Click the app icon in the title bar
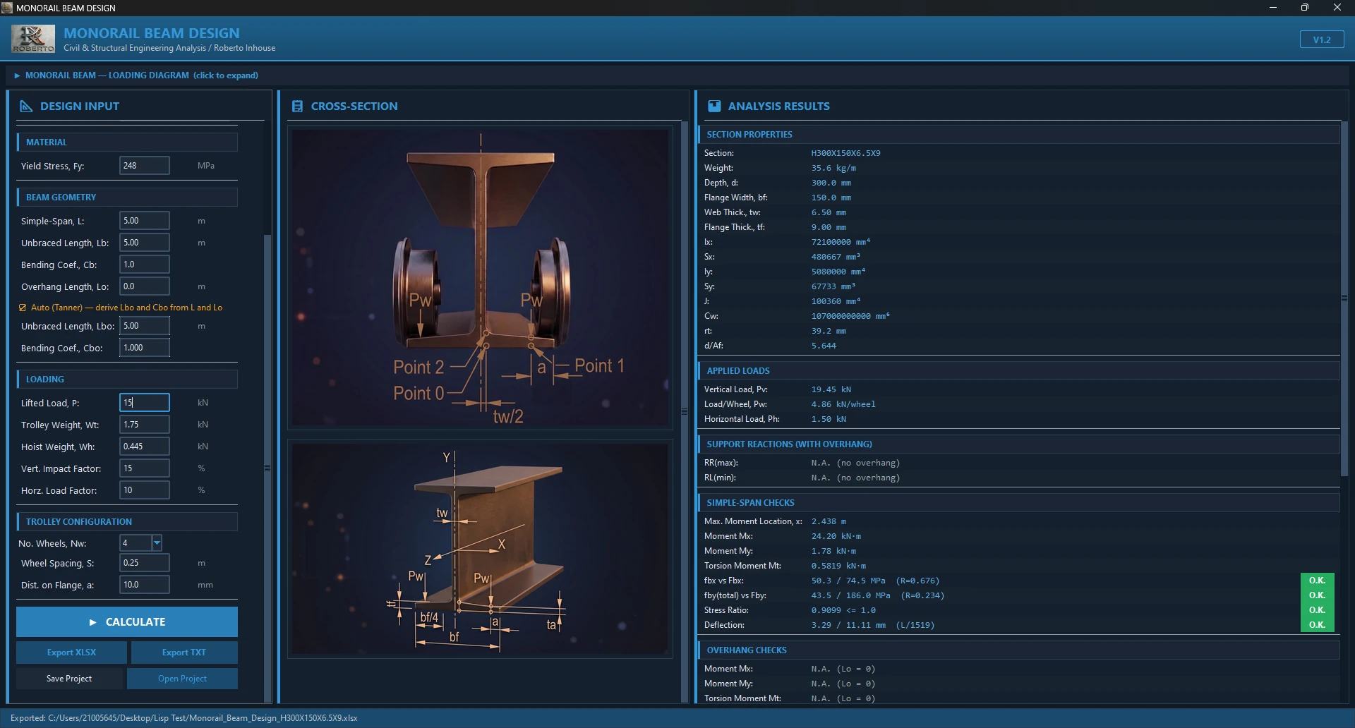1355x728 pixels. coord(7,8)
